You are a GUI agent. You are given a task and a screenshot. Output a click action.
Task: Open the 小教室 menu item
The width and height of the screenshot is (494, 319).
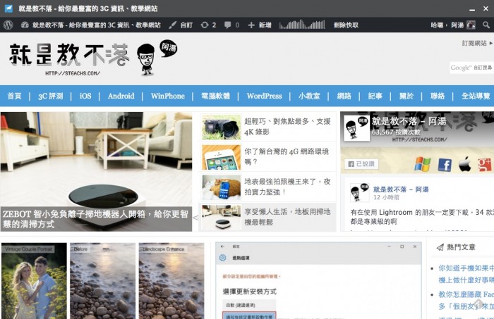309,96
